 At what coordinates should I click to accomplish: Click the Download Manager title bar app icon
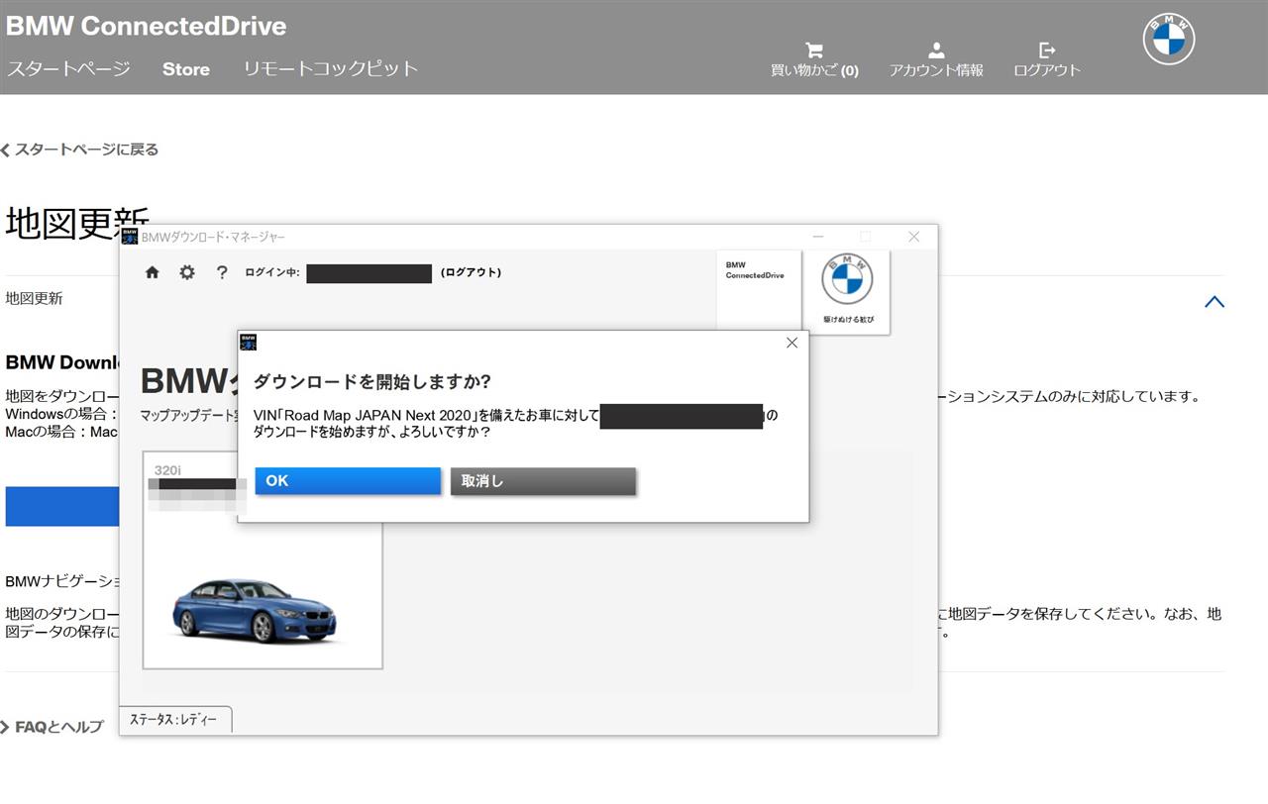[x=130, y=237]
